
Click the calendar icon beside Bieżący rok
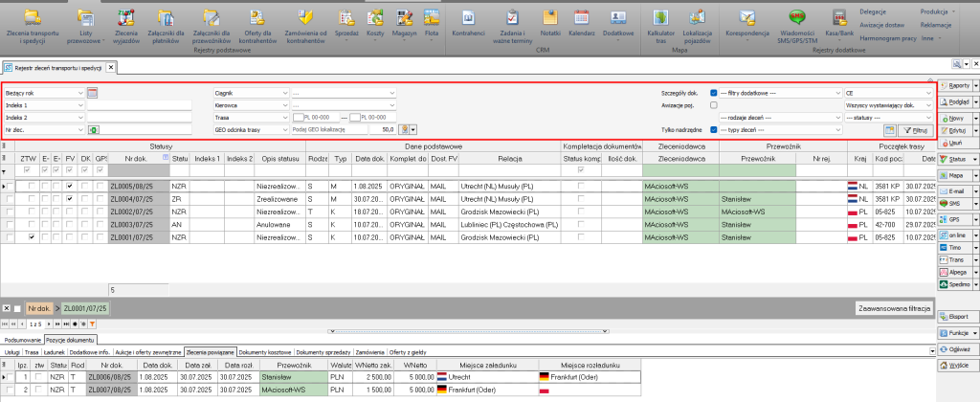93,93
